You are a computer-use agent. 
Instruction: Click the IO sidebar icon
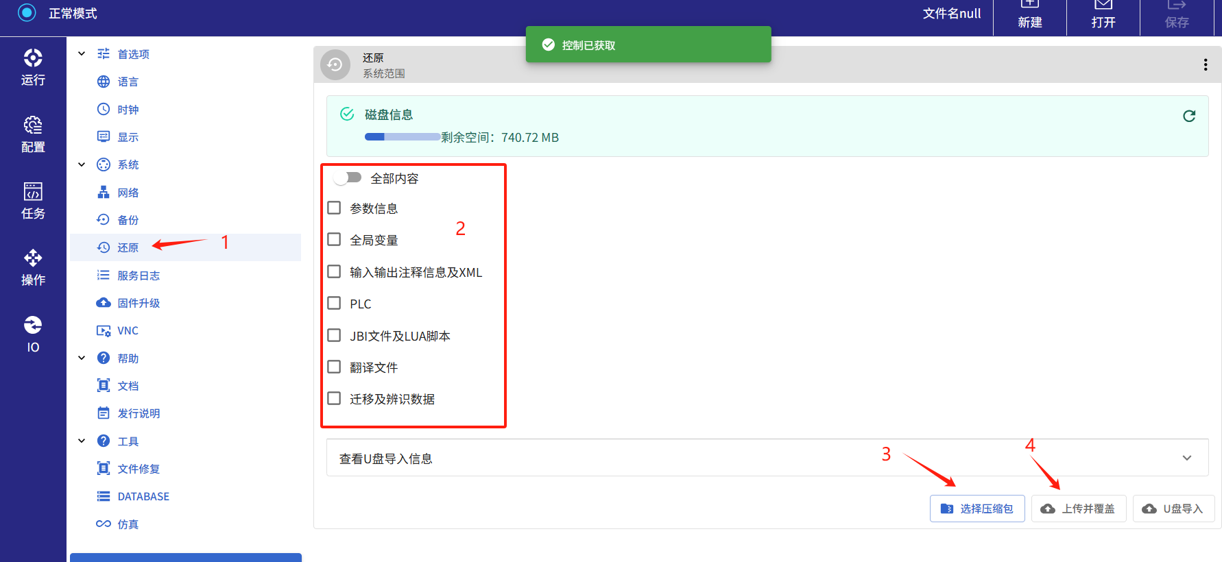click(x=33, y=334)
